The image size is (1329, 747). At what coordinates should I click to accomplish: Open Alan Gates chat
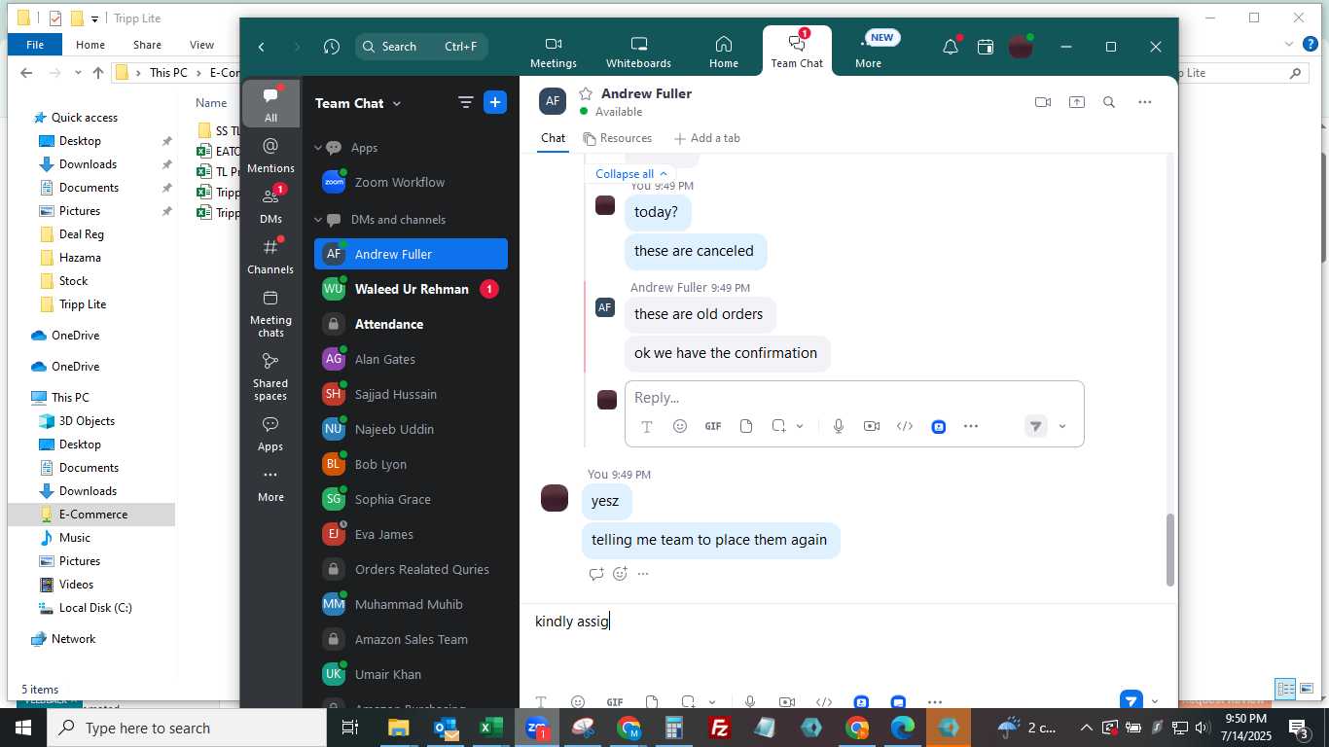click(x=411, y=359)
